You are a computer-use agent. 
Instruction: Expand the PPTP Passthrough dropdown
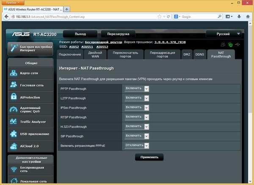click(137, 88)
